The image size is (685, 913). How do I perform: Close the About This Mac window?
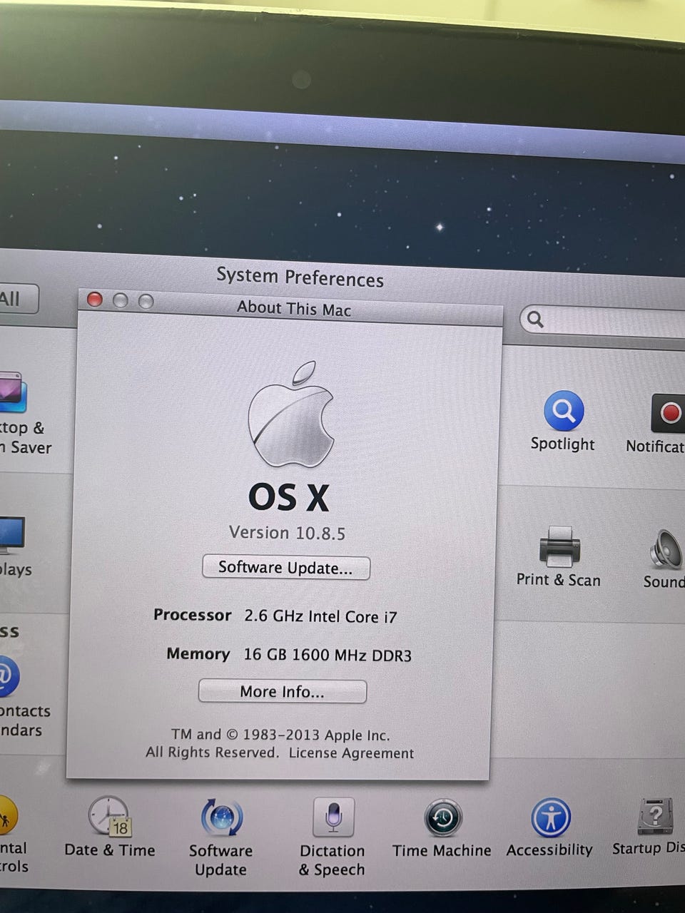95,300
